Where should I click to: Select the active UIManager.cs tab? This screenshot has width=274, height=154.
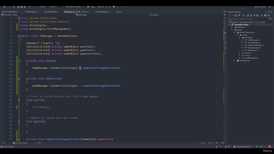69,12
